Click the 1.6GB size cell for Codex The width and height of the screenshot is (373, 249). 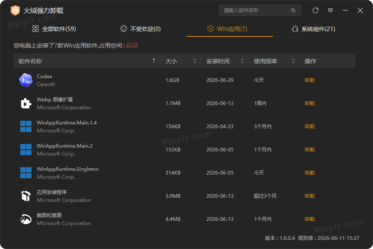172,80
